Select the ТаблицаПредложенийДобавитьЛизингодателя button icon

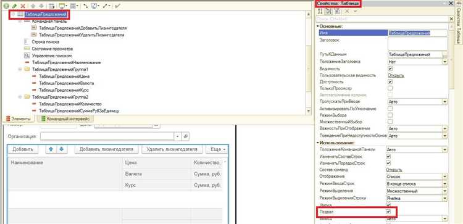click(33, 28)
